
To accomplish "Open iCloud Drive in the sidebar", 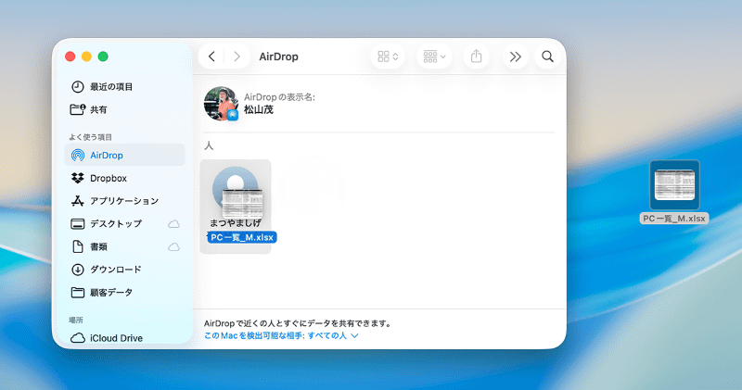I will click(x=124, y=338).
